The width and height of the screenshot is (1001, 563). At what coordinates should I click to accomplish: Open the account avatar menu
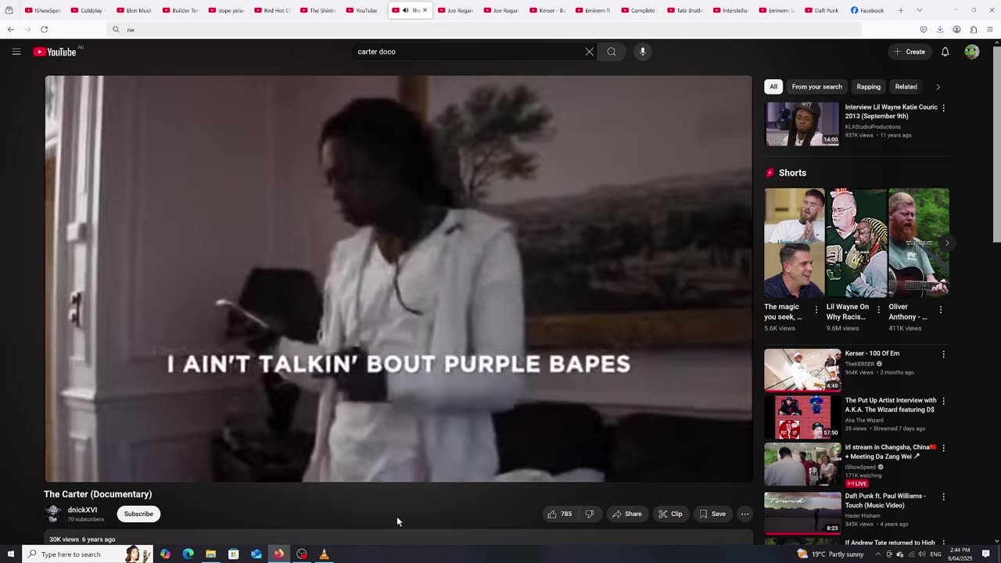pos(971,52)
